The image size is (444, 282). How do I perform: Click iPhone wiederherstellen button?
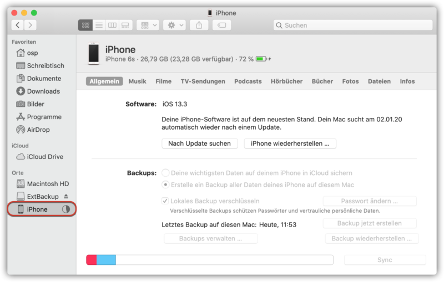(290, 143)
